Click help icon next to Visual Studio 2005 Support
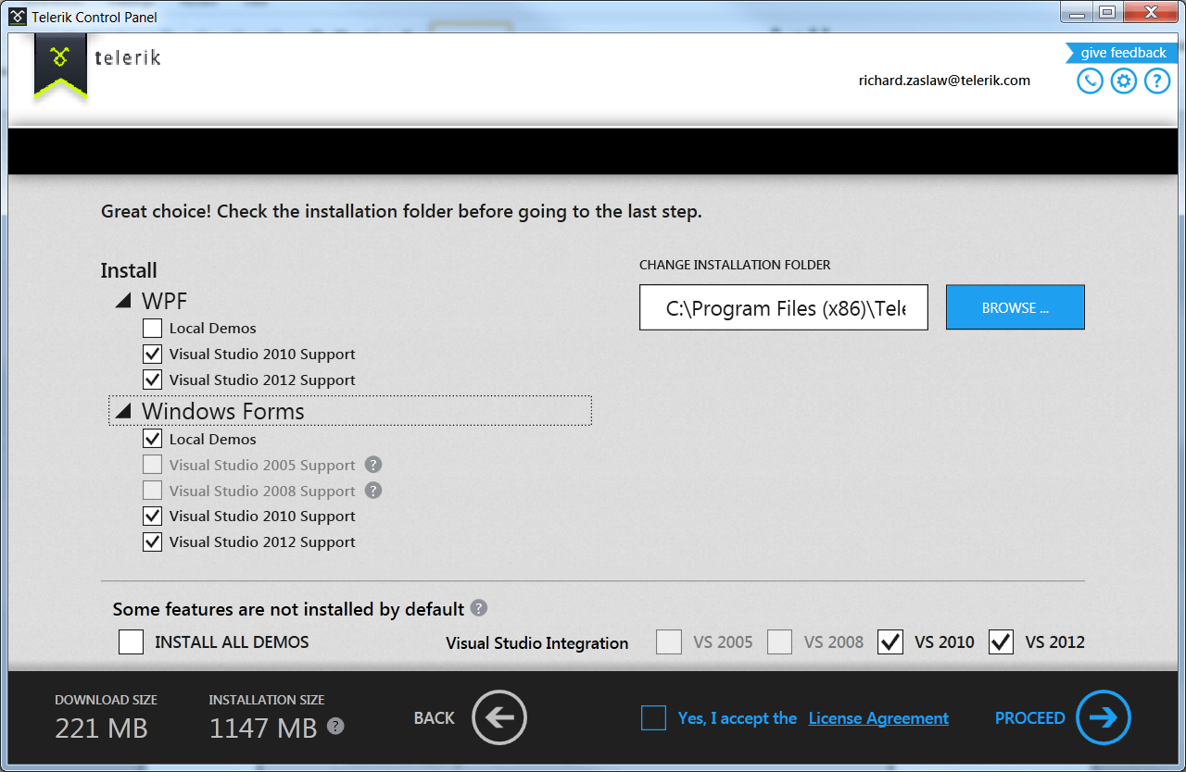The height and width of the screenshot is (772, 1186). (x=372, y=465)
